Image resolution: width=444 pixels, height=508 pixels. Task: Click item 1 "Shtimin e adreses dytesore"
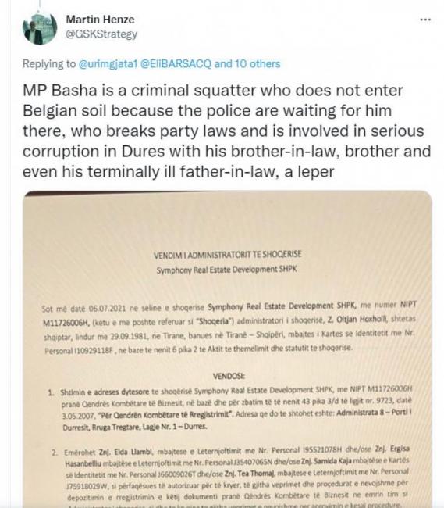pyautogui.click(x=230, y=408)
